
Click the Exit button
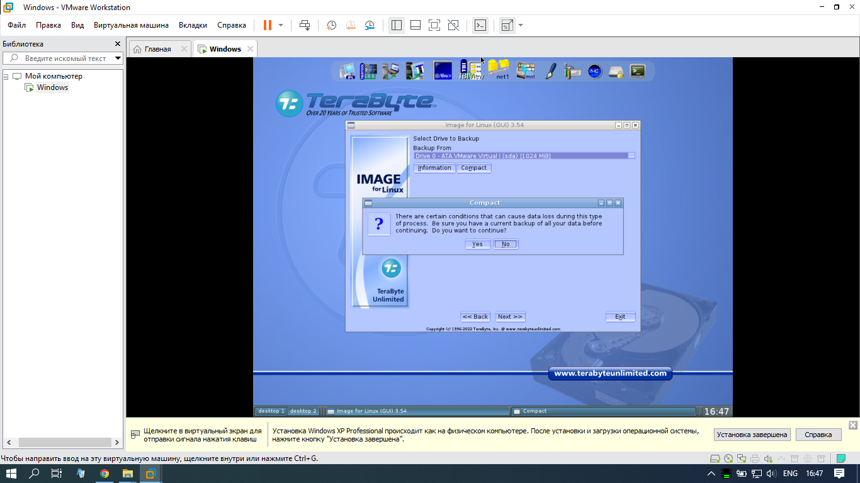[x=620, y=317]
